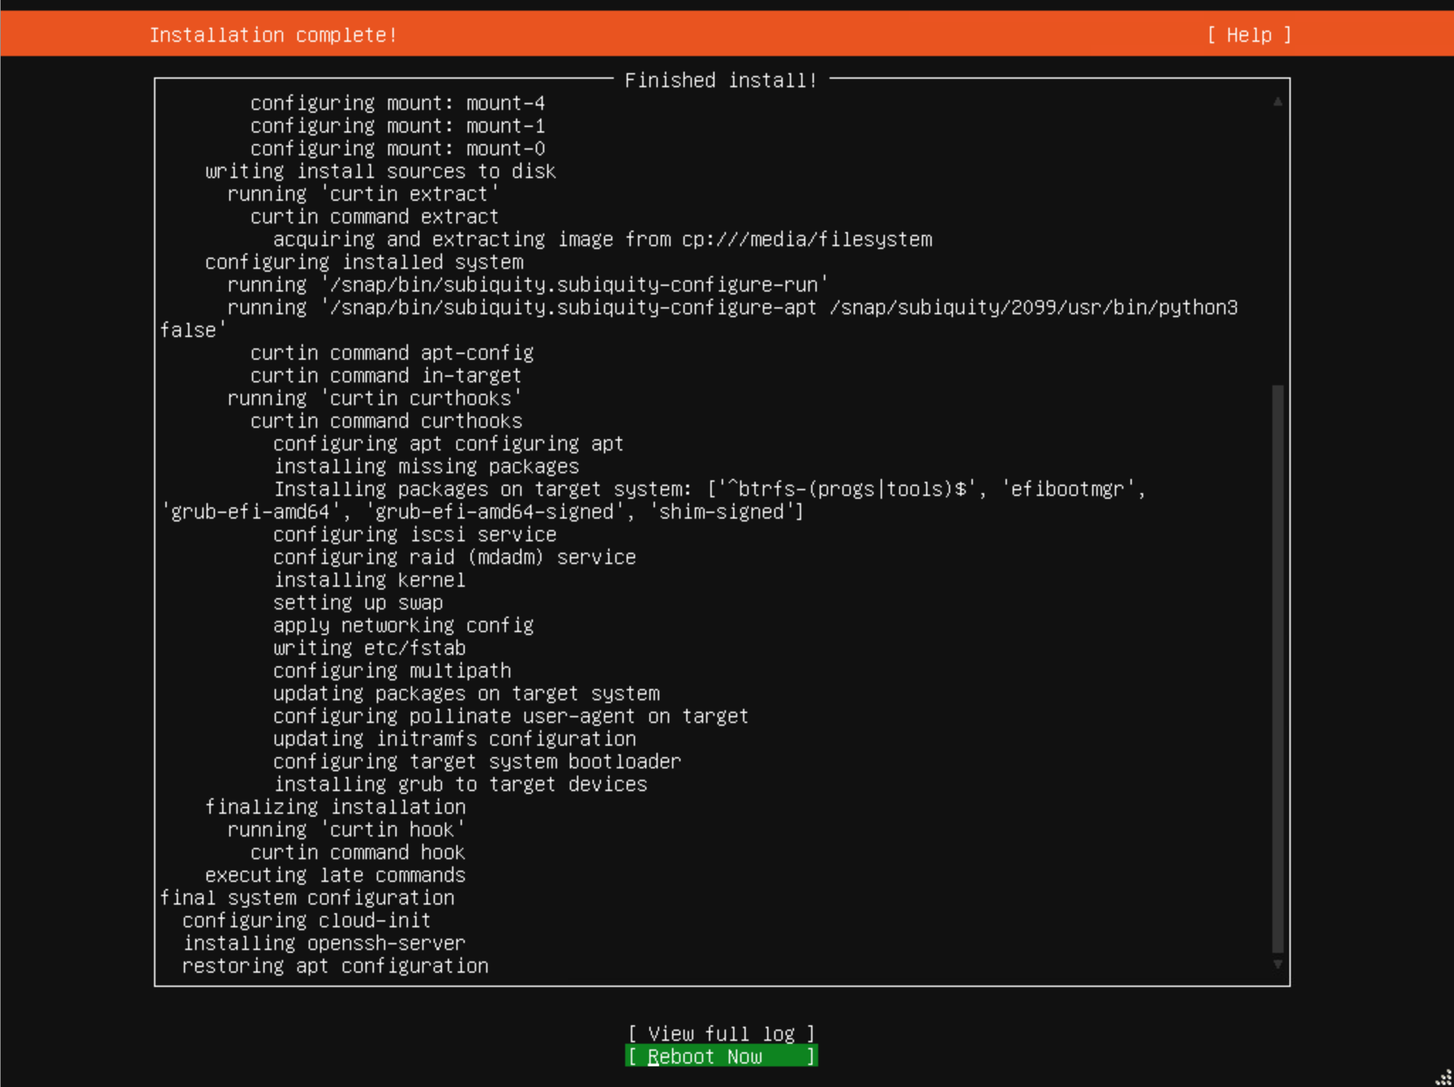Click the scrollbar up arrow in the log panel
The width and height of the screenshot is (1454, 1087).
pyautogui.click(x=1277, y=101)
